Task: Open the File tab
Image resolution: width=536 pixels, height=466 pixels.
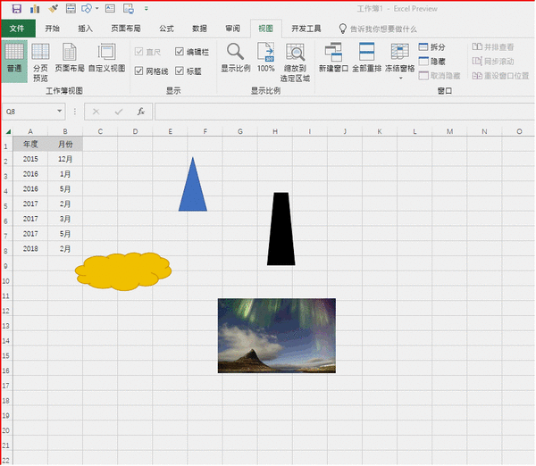Action: [x=17, y=29]
